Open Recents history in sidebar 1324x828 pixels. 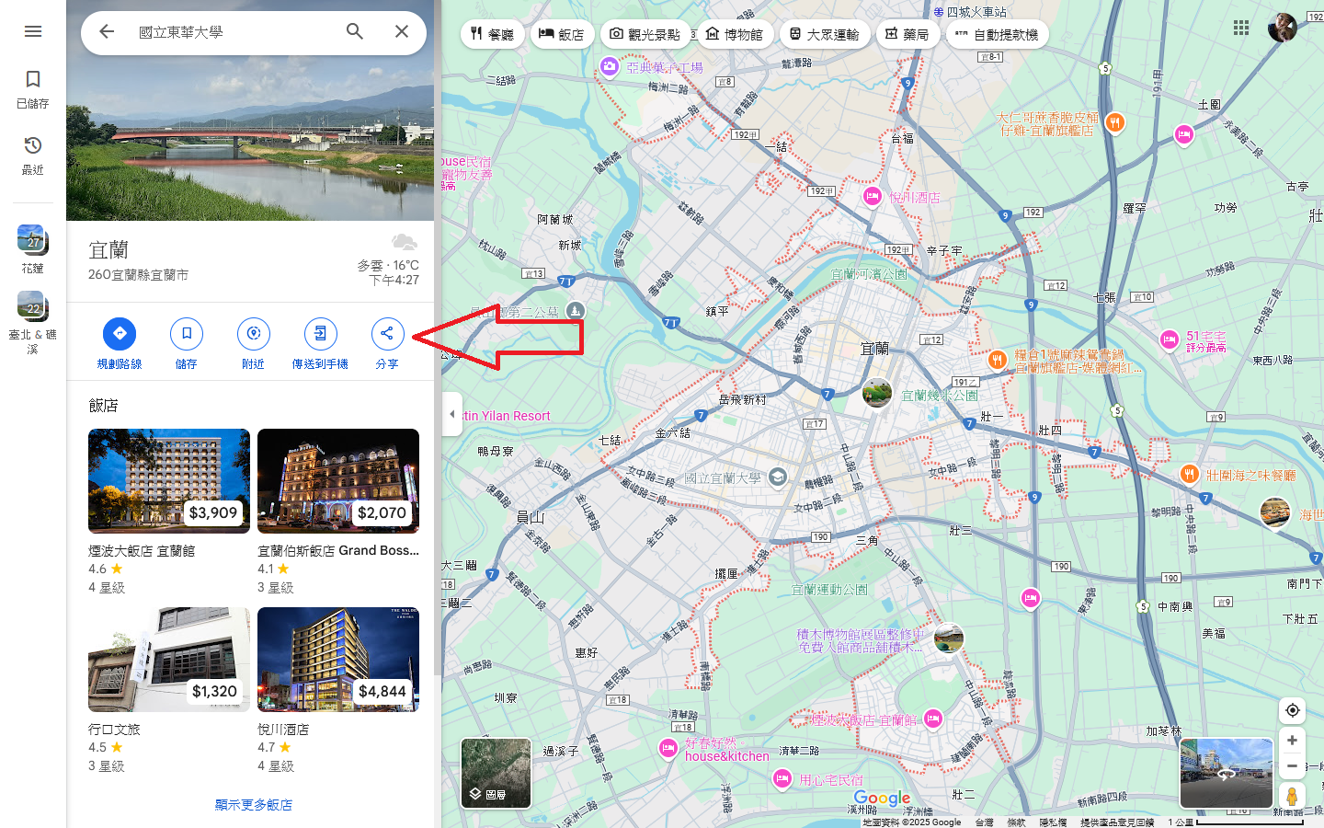click(33, 146)
